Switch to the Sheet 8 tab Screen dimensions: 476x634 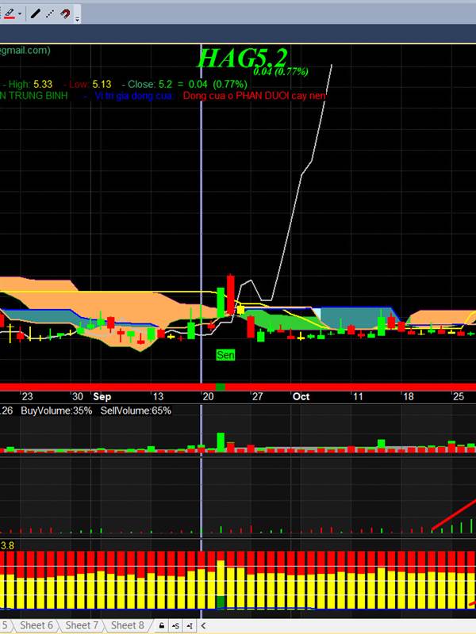(127, 625)
